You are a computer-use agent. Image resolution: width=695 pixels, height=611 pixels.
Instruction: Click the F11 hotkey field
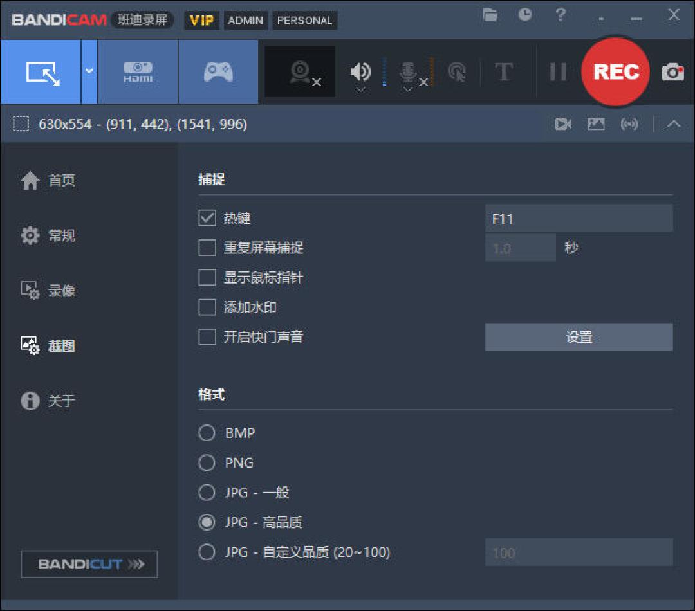pos(579,219)
